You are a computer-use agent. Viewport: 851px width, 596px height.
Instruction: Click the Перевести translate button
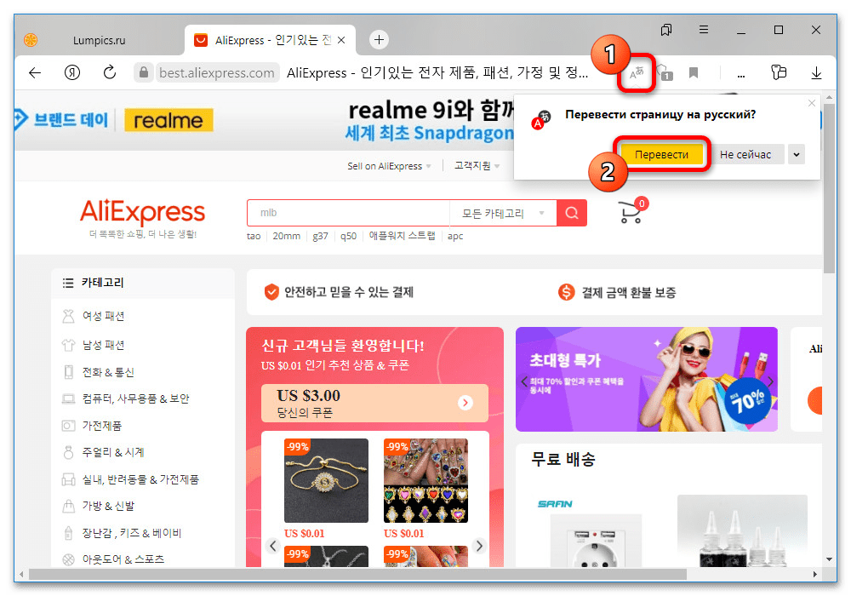(x=661, y=155)
